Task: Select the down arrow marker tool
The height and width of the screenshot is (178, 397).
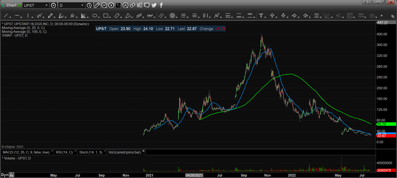Action: (x=283, y=16)
